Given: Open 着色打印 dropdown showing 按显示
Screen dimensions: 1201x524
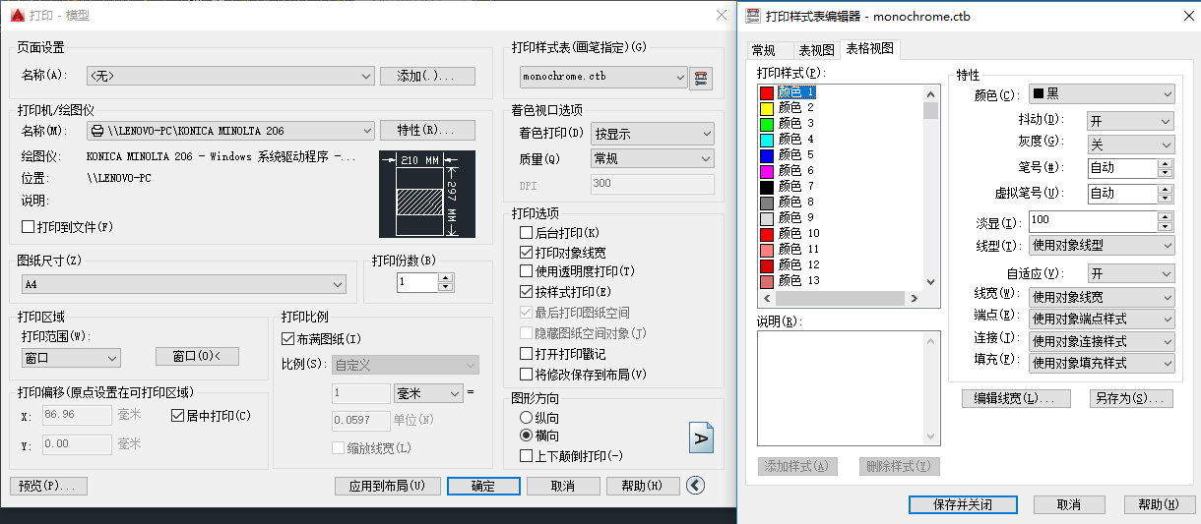Looking at the screenshot, I should 653,134.
